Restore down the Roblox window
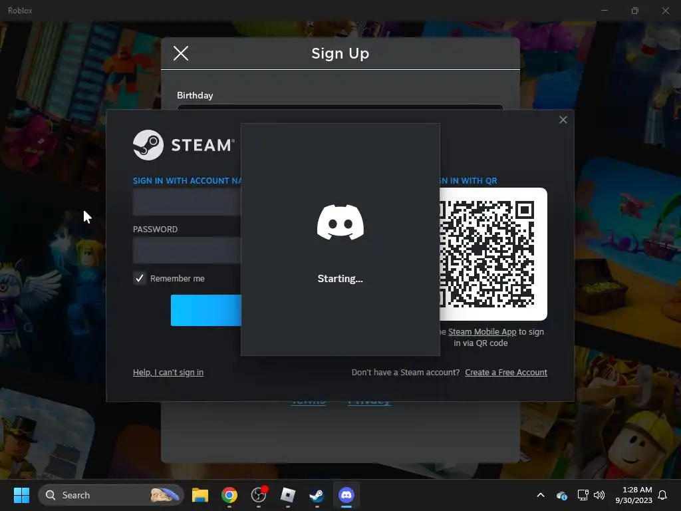This screenshot has height=511, width=681. point(635,11)
